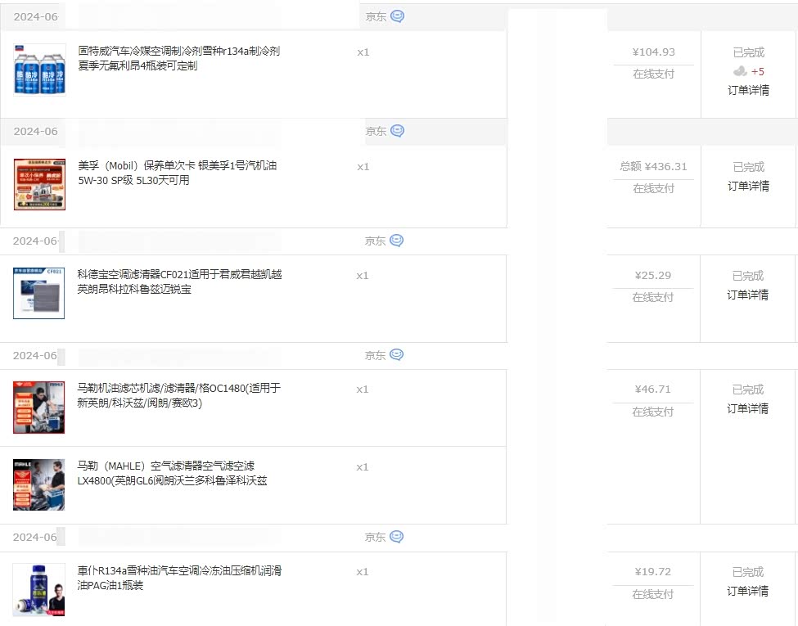Click MAHLE LX4800 air filter product image

coord(38,484)
